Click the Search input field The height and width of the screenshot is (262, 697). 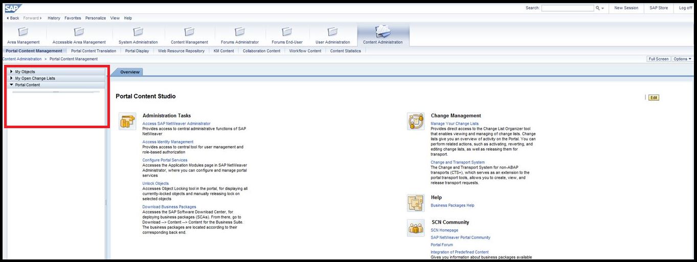(x=568, y=8)
